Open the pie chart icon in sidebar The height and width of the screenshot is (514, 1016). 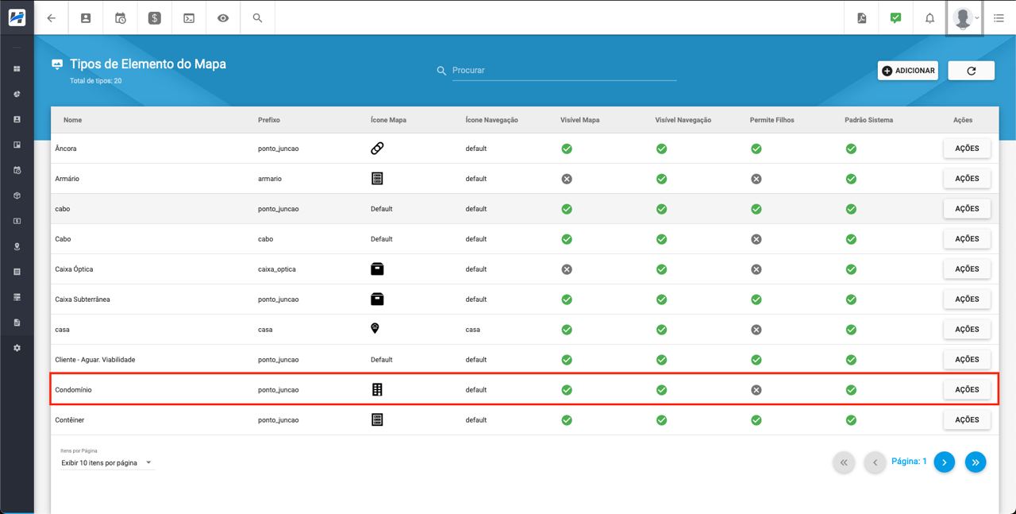click(17, 94)
